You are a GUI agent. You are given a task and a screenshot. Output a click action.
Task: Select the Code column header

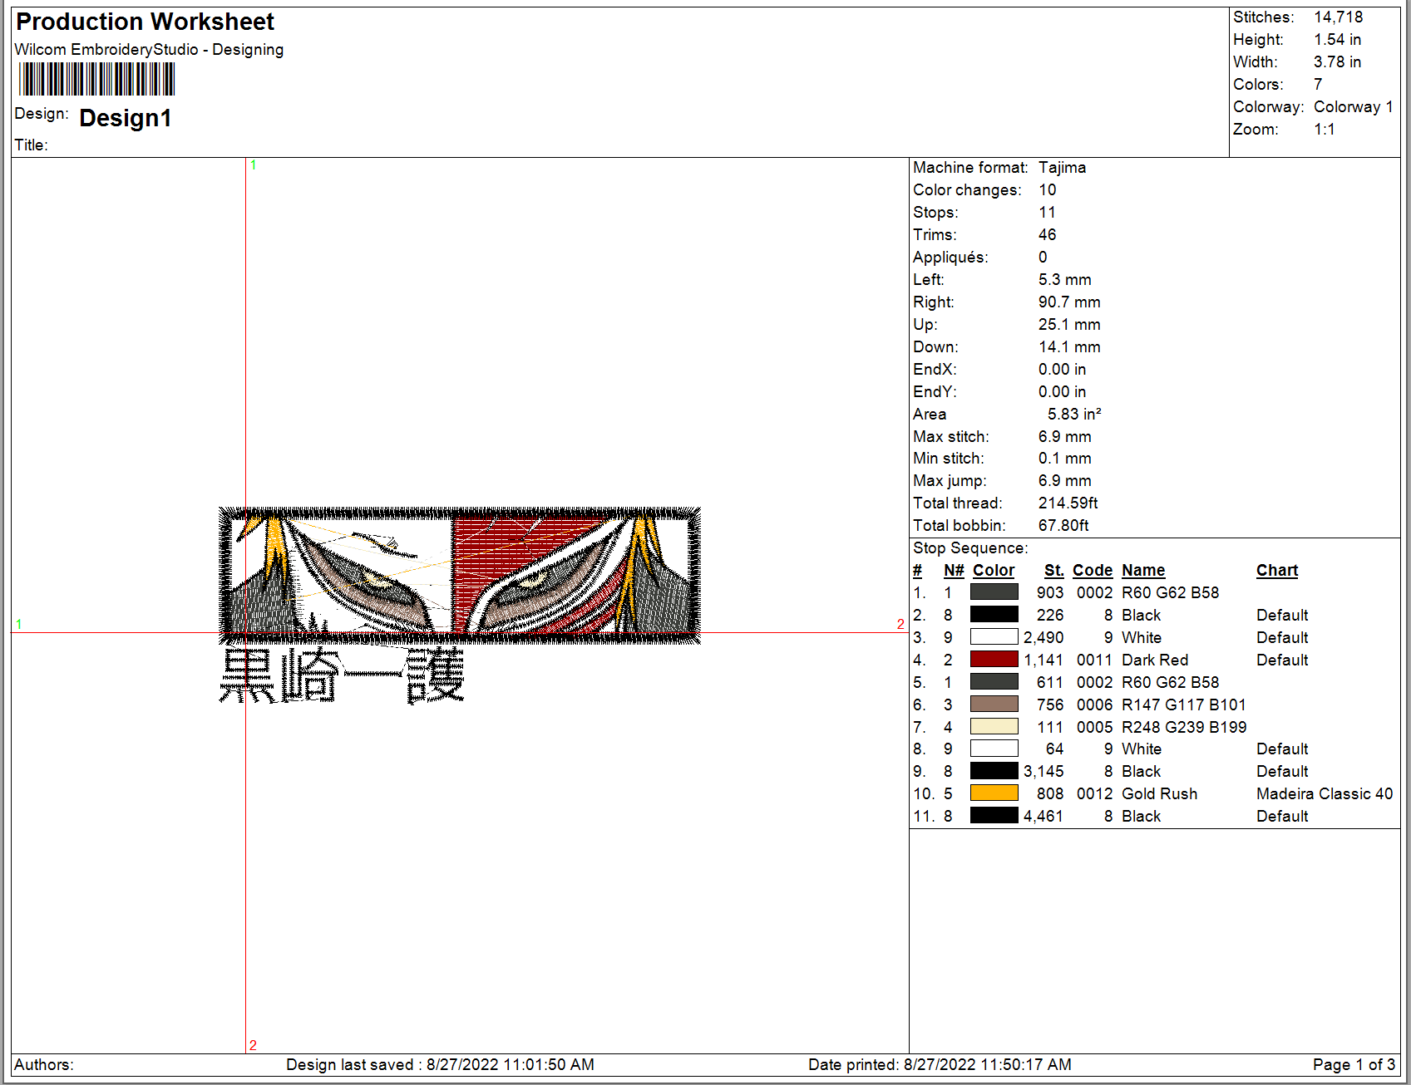coord(1092,570)
